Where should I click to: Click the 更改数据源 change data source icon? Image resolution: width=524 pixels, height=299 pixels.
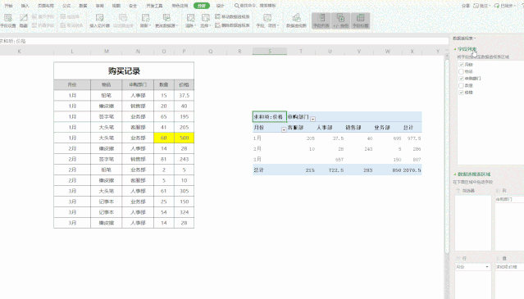pyautogui.click(x=166, y=18)
